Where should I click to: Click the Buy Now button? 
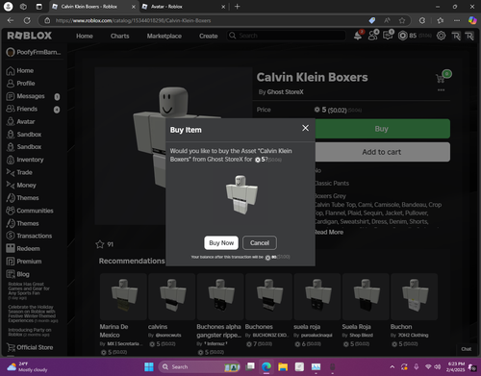pyautogui.click(x=221, y=243)
